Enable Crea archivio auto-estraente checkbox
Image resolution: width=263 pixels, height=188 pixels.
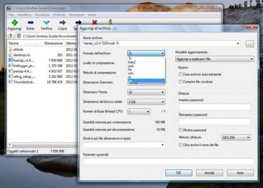(181, 74)
